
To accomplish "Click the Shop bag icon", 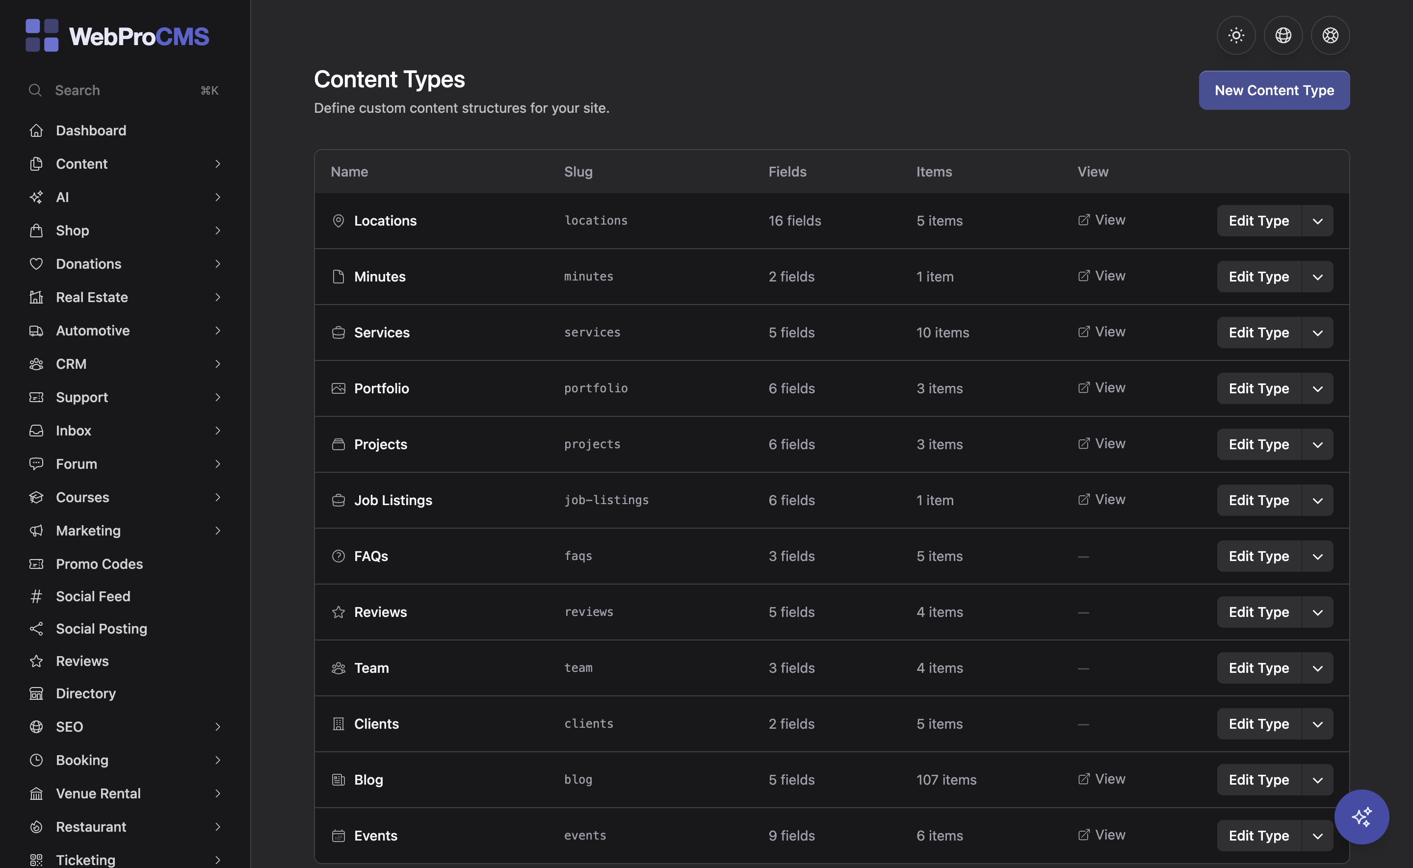I will pyautogui.click(x=36, y=230).
